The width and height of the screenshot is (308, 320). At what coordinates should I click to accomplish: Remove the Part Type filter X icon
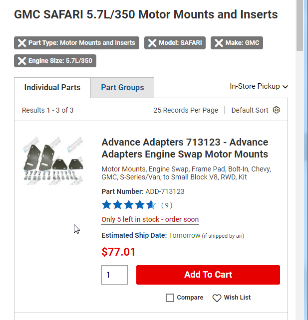point(22,43)
